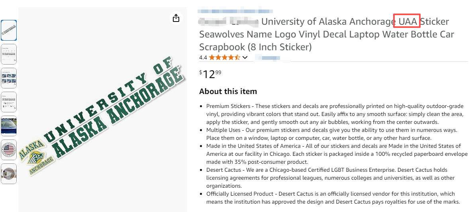Click the About this item heading
The image size is (472, 212).
point(228,91)
